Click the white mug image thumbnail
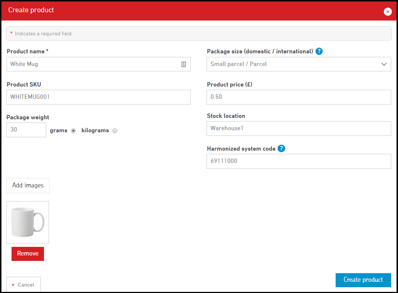 click(28, 222)
